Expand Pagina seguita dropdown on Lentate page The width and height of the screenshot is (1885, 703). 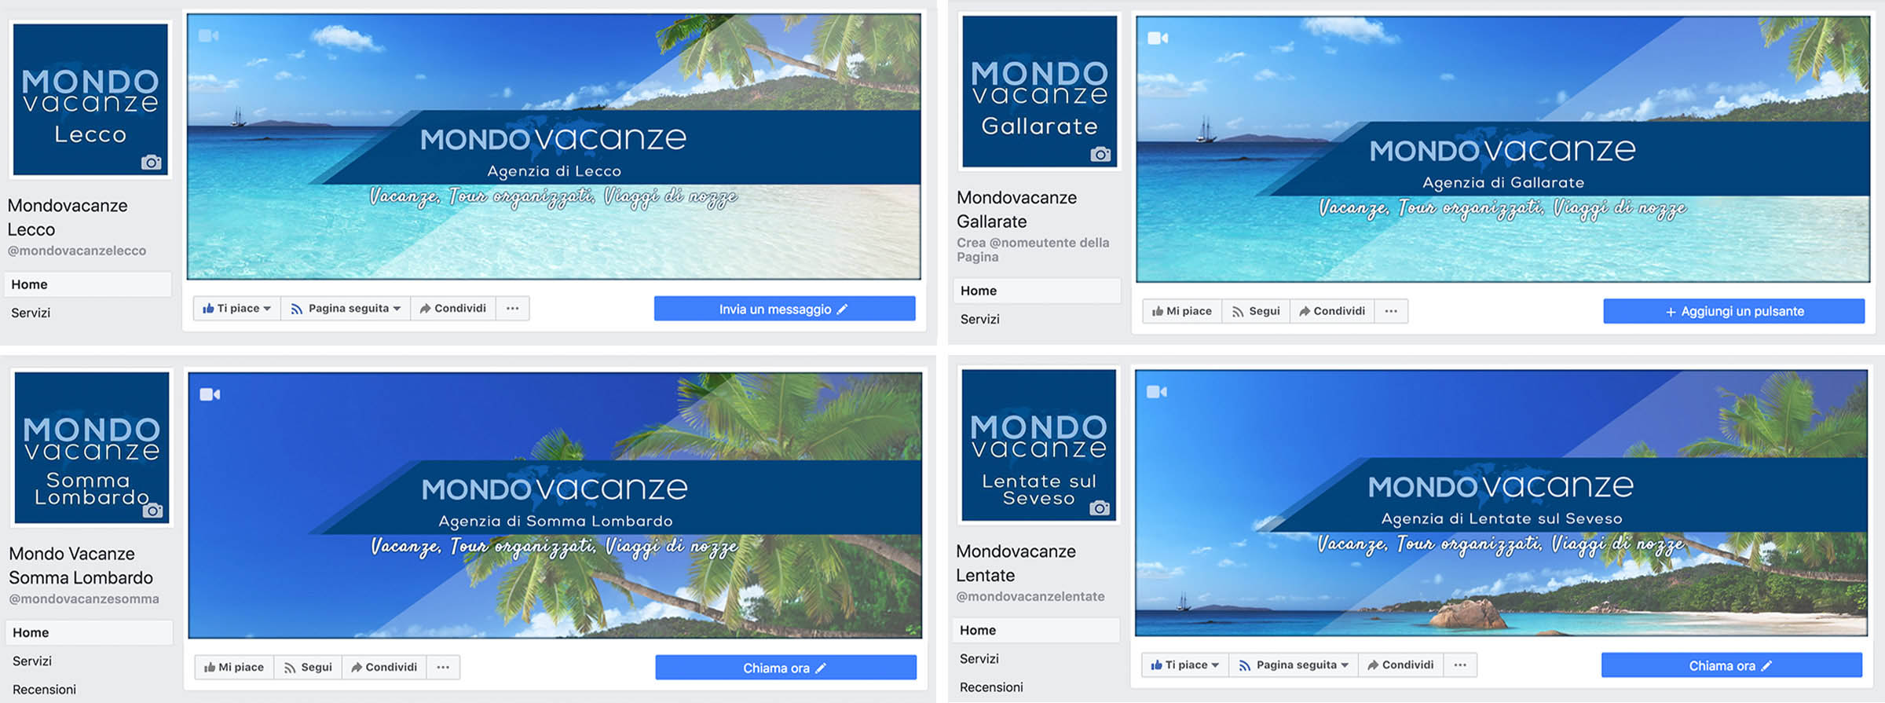click(x=1294, y=665)
